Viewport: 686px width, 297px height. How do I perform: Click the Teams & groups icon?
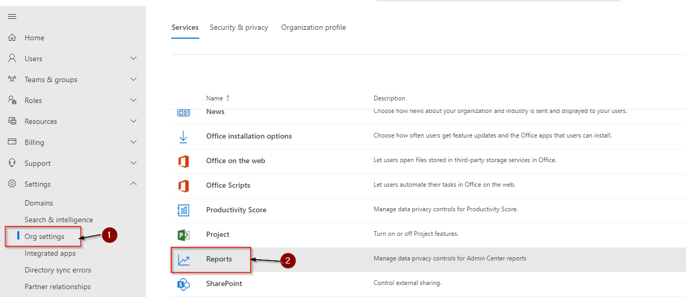pyautogui.click(x=12, y=79)
